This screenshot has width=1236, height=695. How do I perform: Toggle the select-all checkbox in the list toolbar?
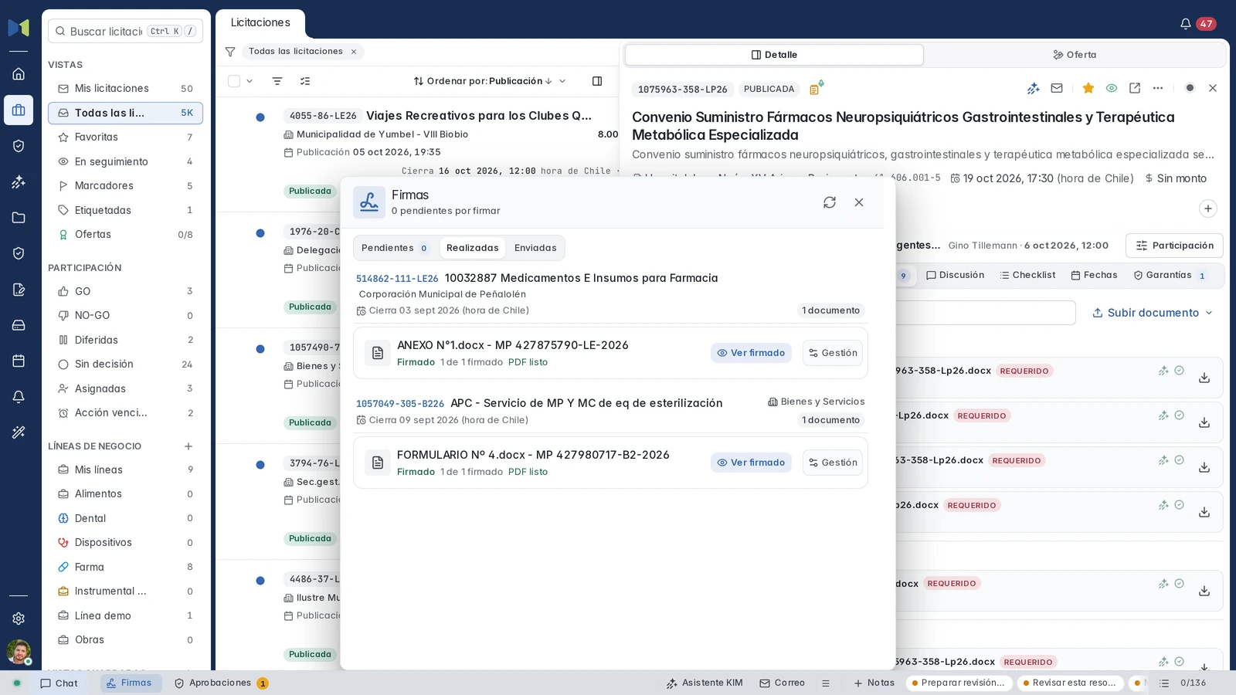234,81
